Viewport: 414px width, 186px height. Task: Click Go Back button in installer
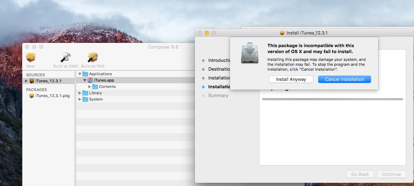click(360, 174)
